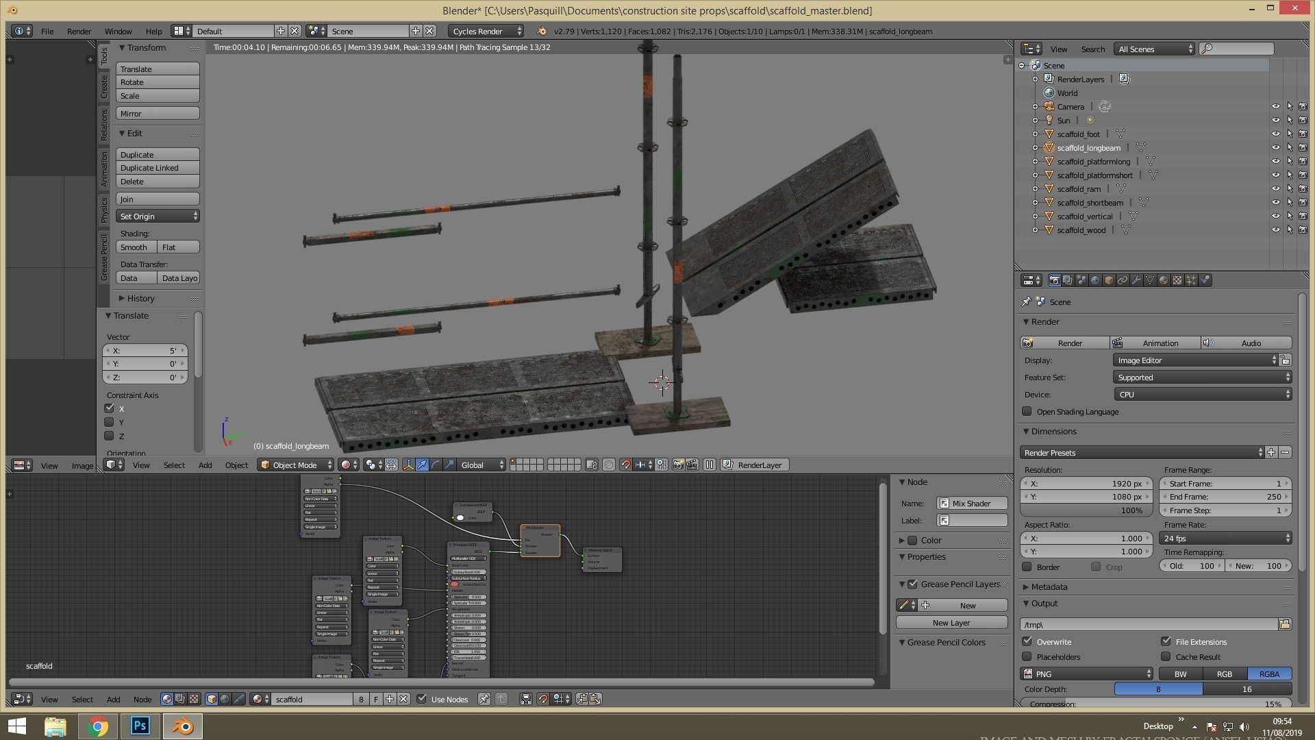Click the Duplicate Linked button

(158, 168)
